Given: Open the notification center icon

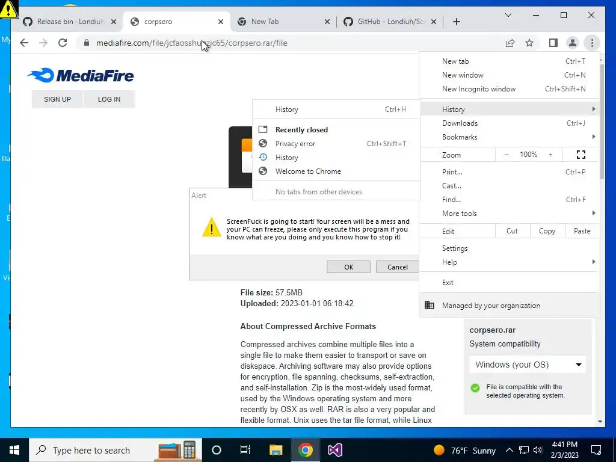Looking at the screenshot, I should [x=596, y=450].
